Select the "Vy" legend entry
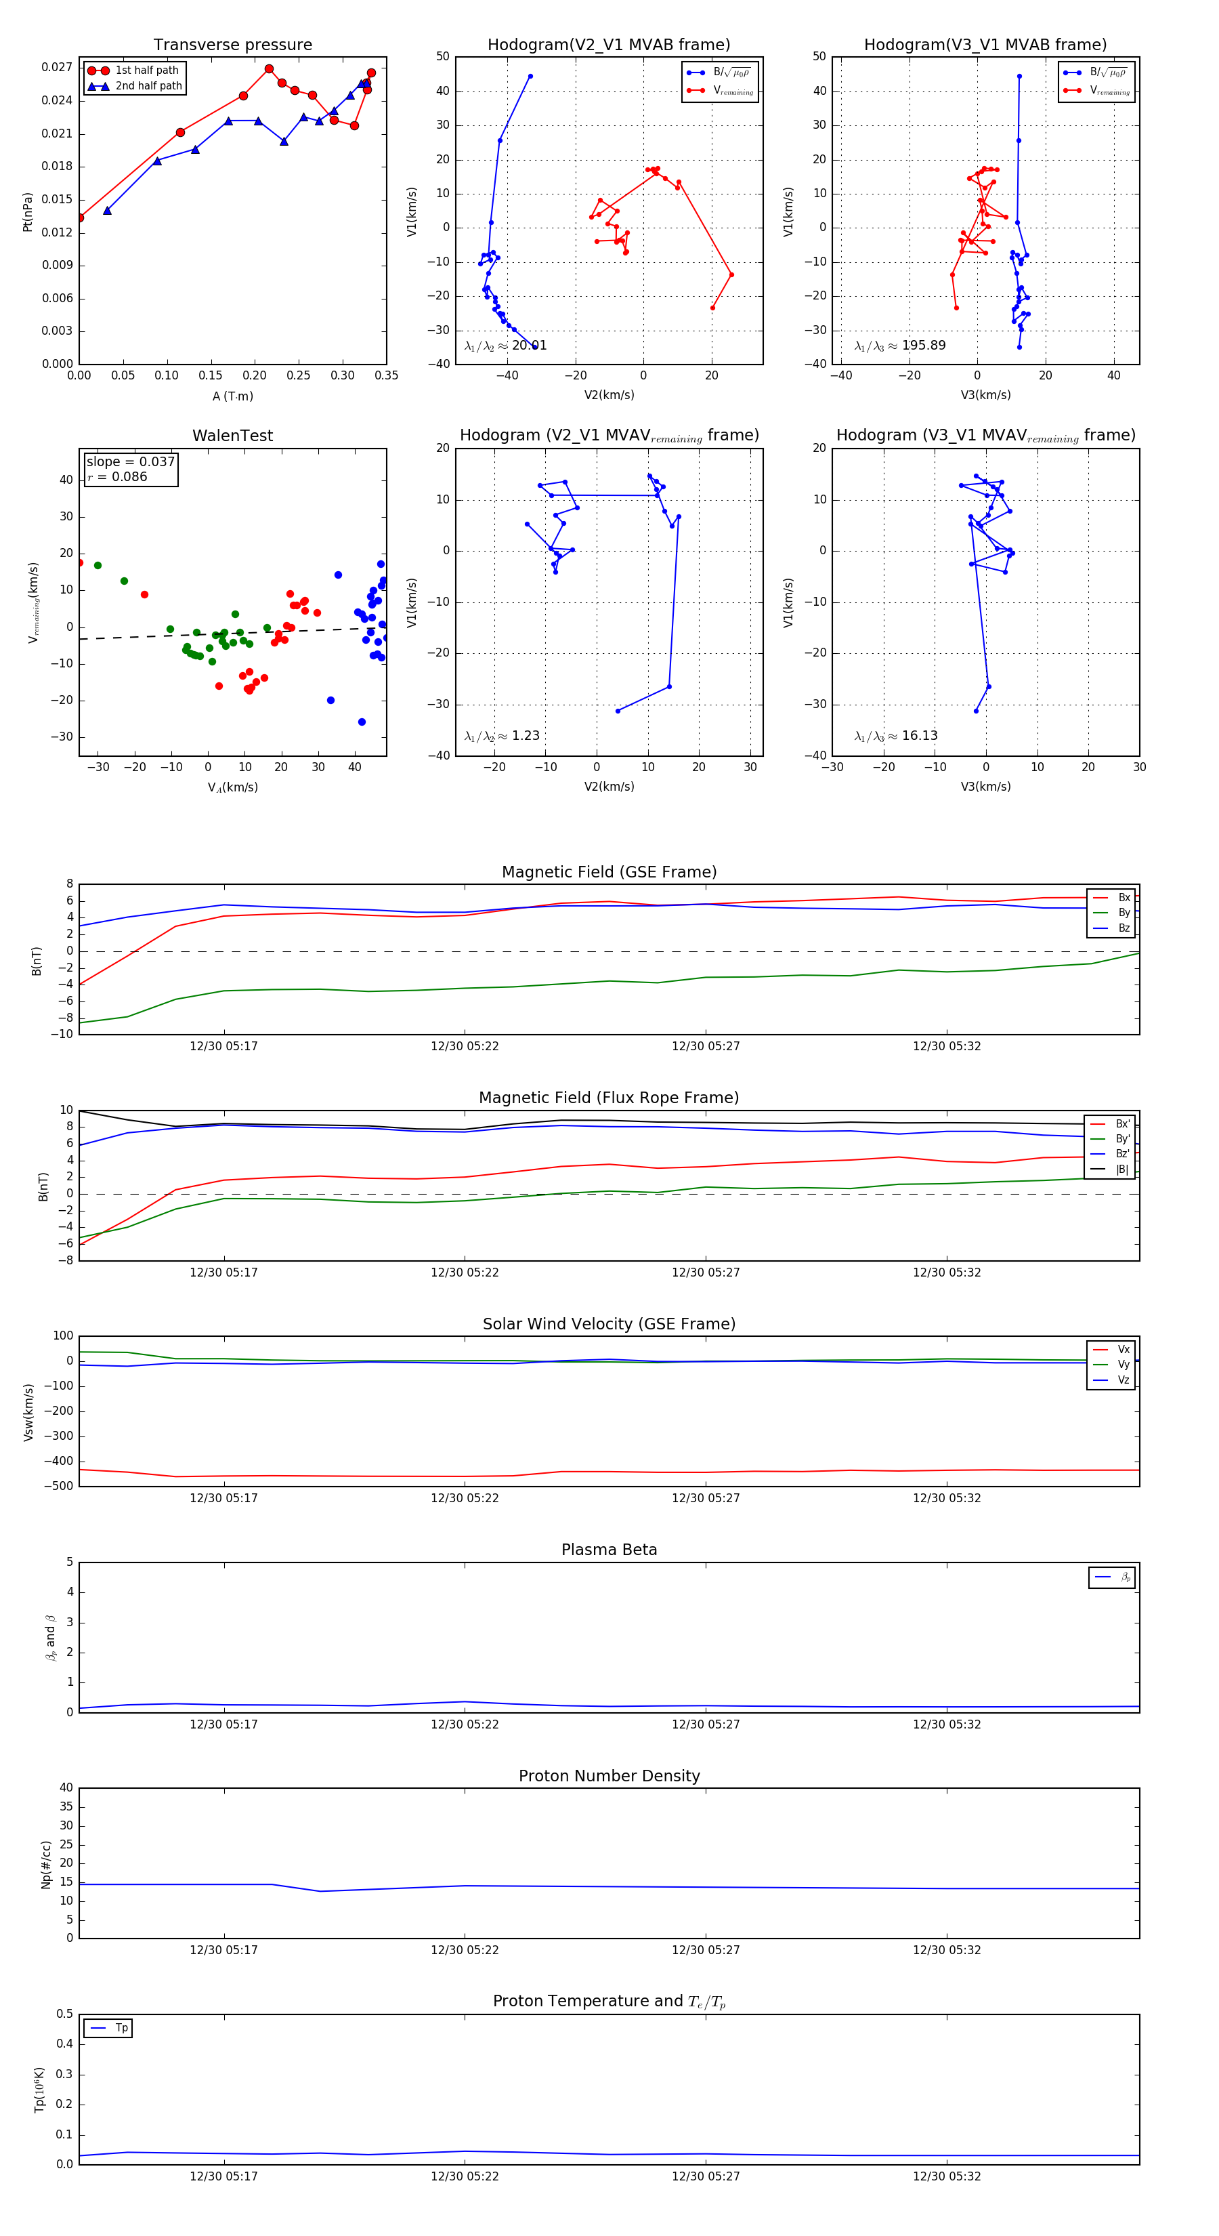This screenshot has width=1219, height=2236. click(1111, 1365)
